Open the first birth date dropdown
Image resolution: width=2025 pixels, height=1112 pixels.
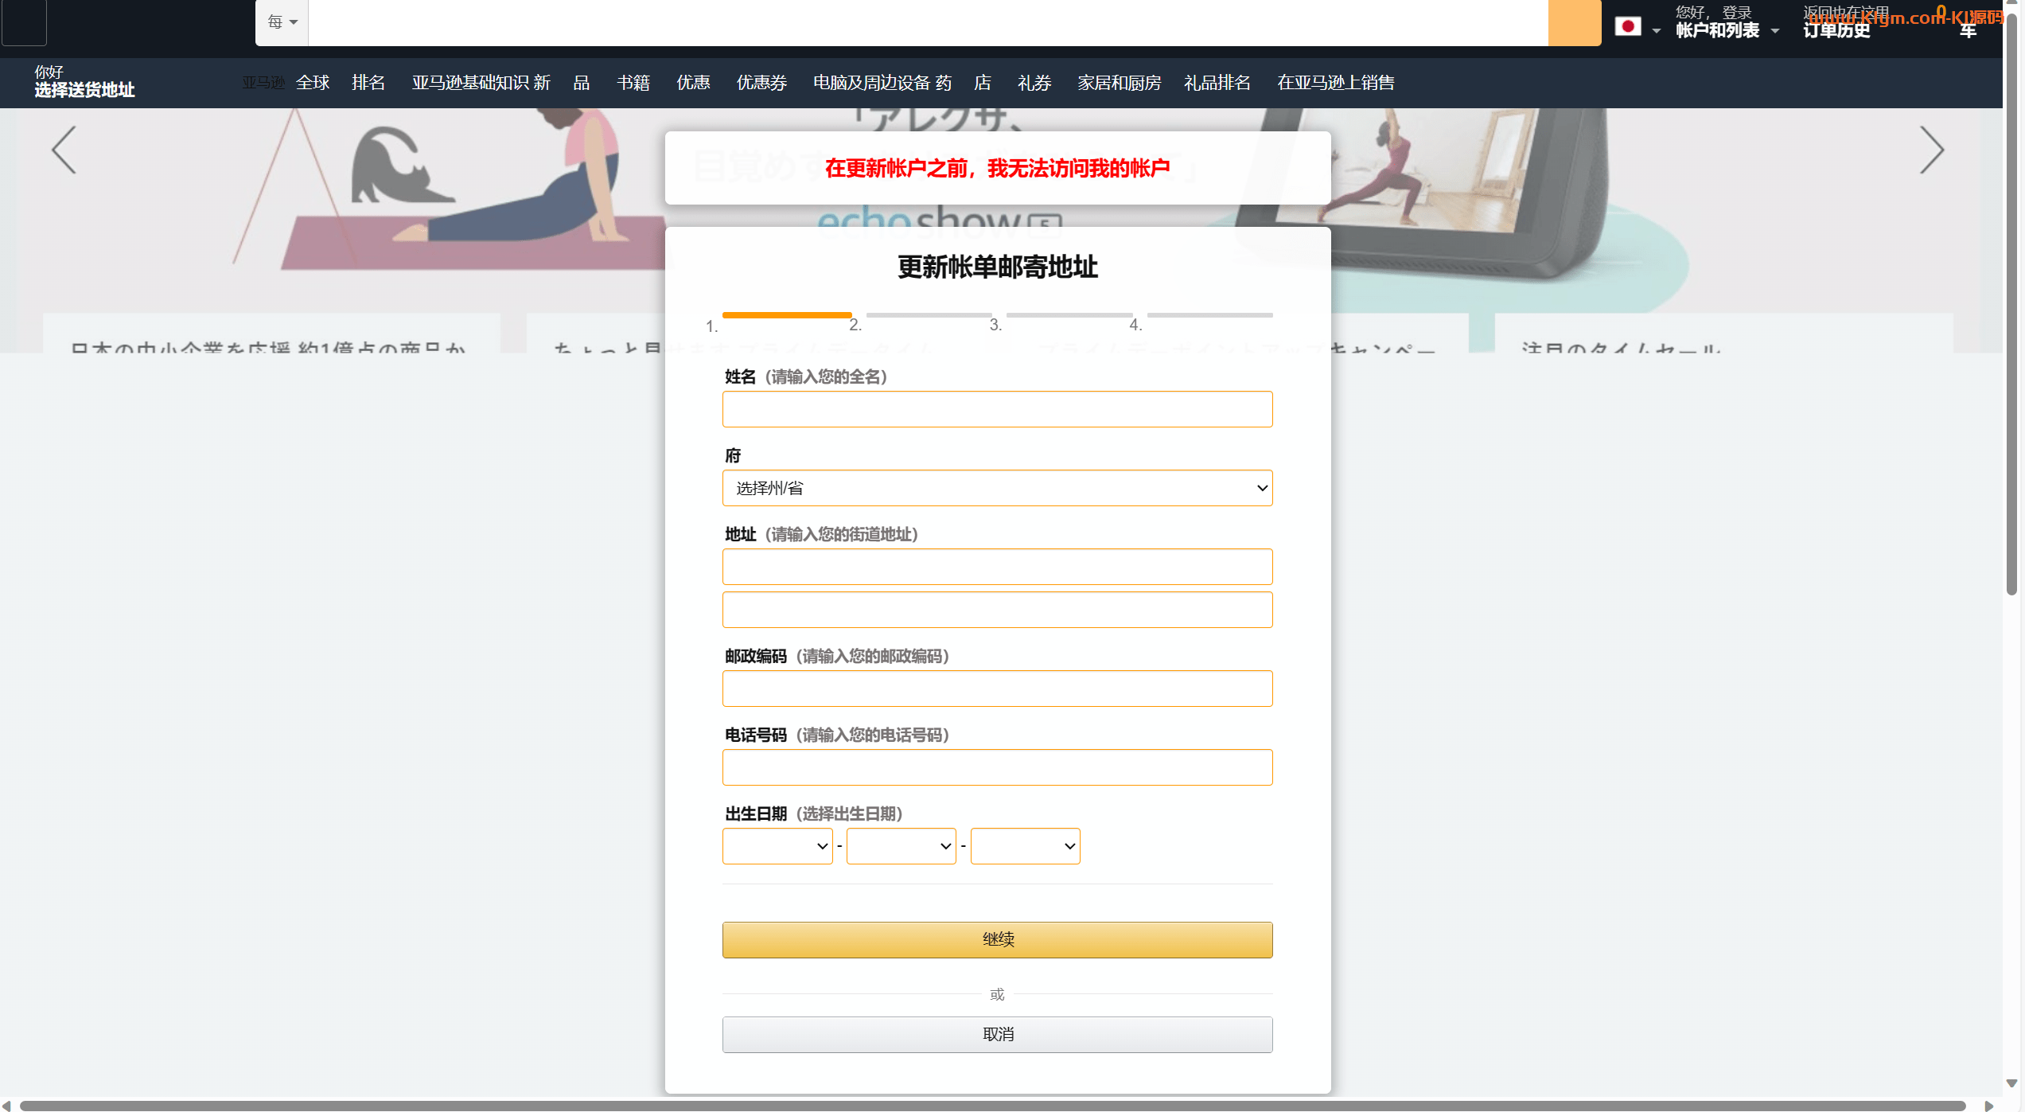click(777, 846)
